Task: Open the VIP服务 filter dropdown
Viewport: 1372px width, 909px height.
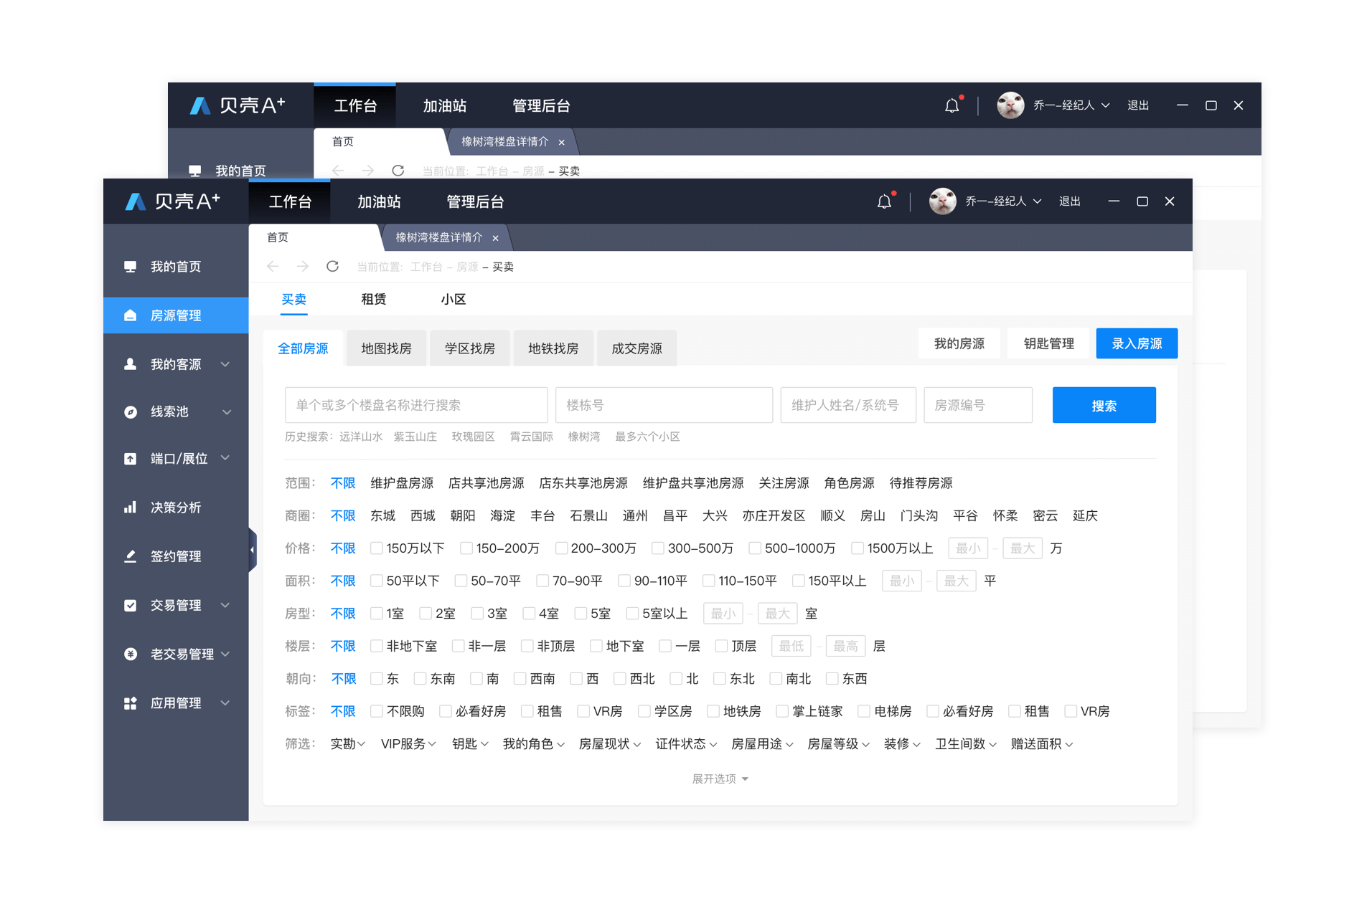Action: 408,744
